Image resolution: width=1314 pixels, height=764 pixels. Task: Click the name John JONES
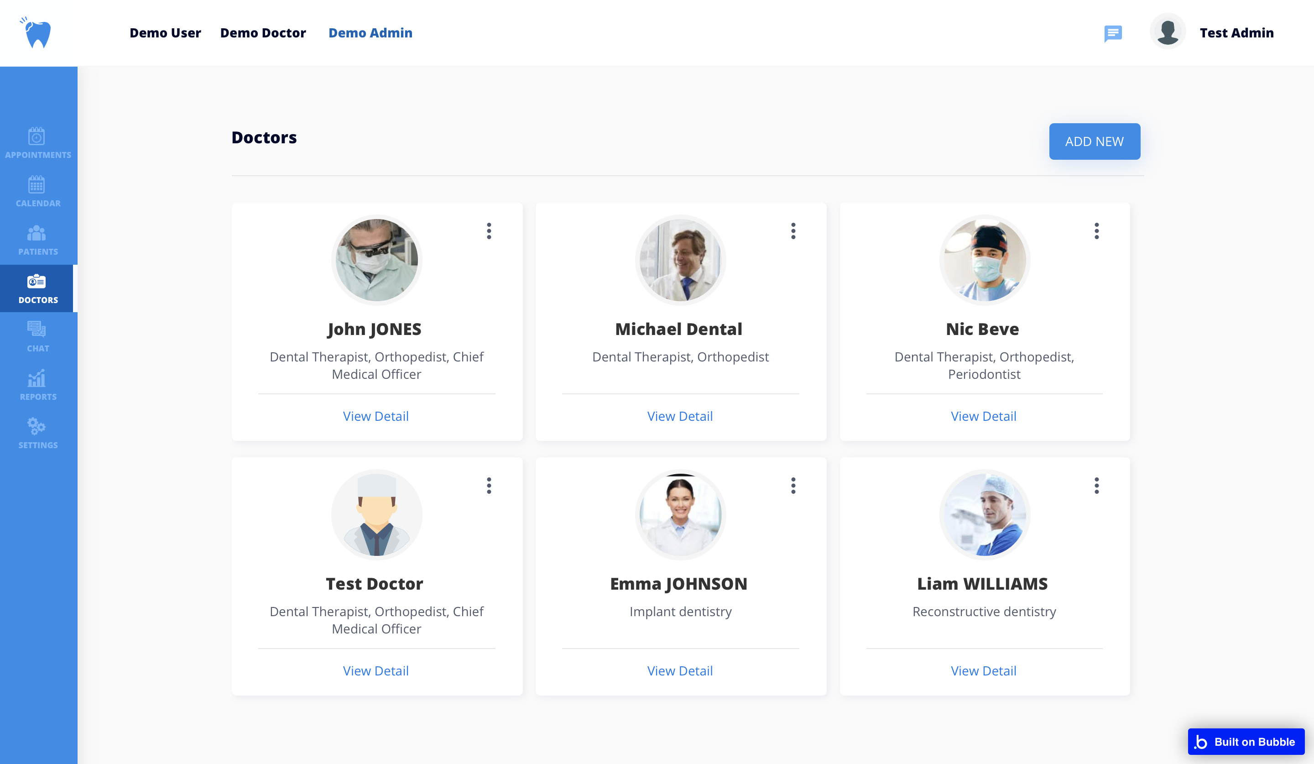pyautogui.click(x=375, y=329)
